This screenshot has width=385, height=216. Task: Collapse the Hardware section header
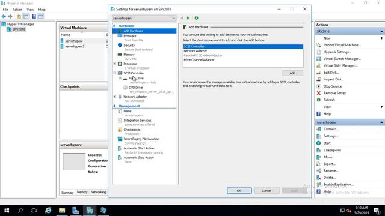[x=114, y=26]
